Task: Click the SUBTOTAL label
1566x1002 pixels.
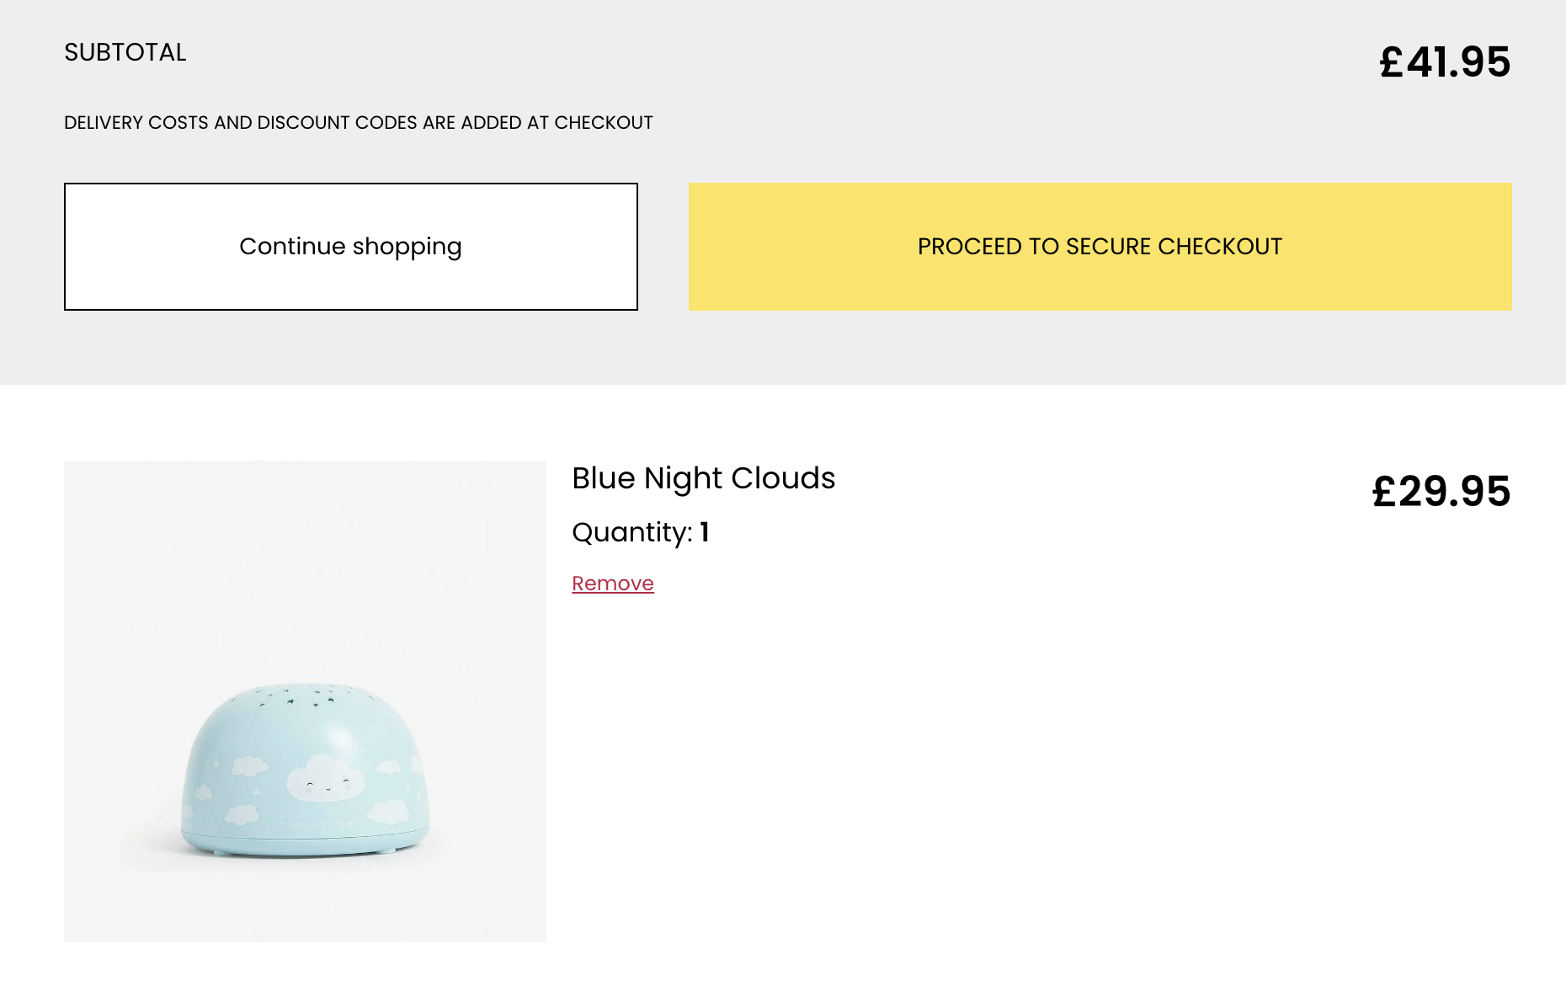Action: pyautogui.click(x=125, y=52)
